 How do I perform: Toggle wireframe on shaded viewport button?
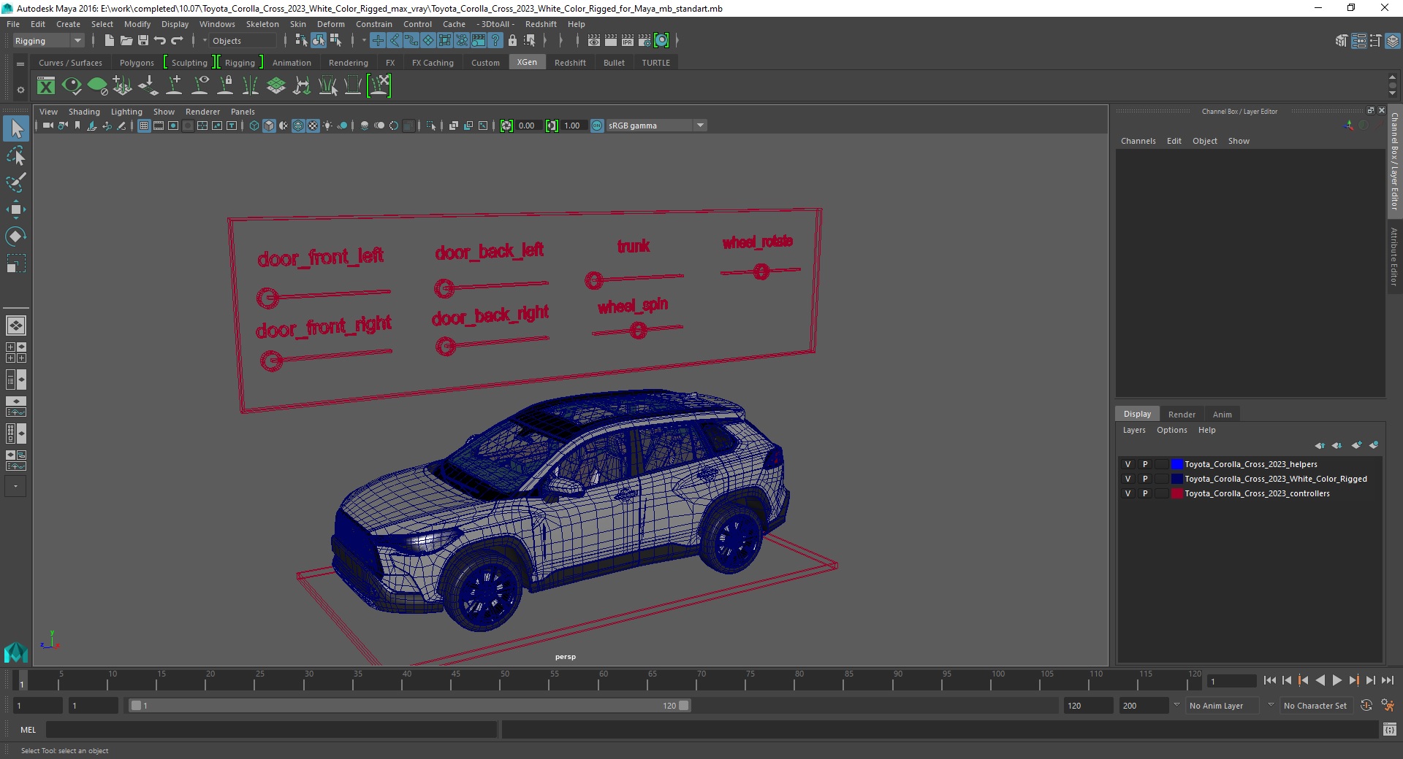click(298, 126)
